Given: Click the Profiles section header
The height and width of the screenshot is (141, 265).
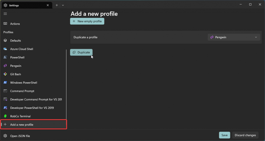Looking at the screenshot, I should (8, 32).
